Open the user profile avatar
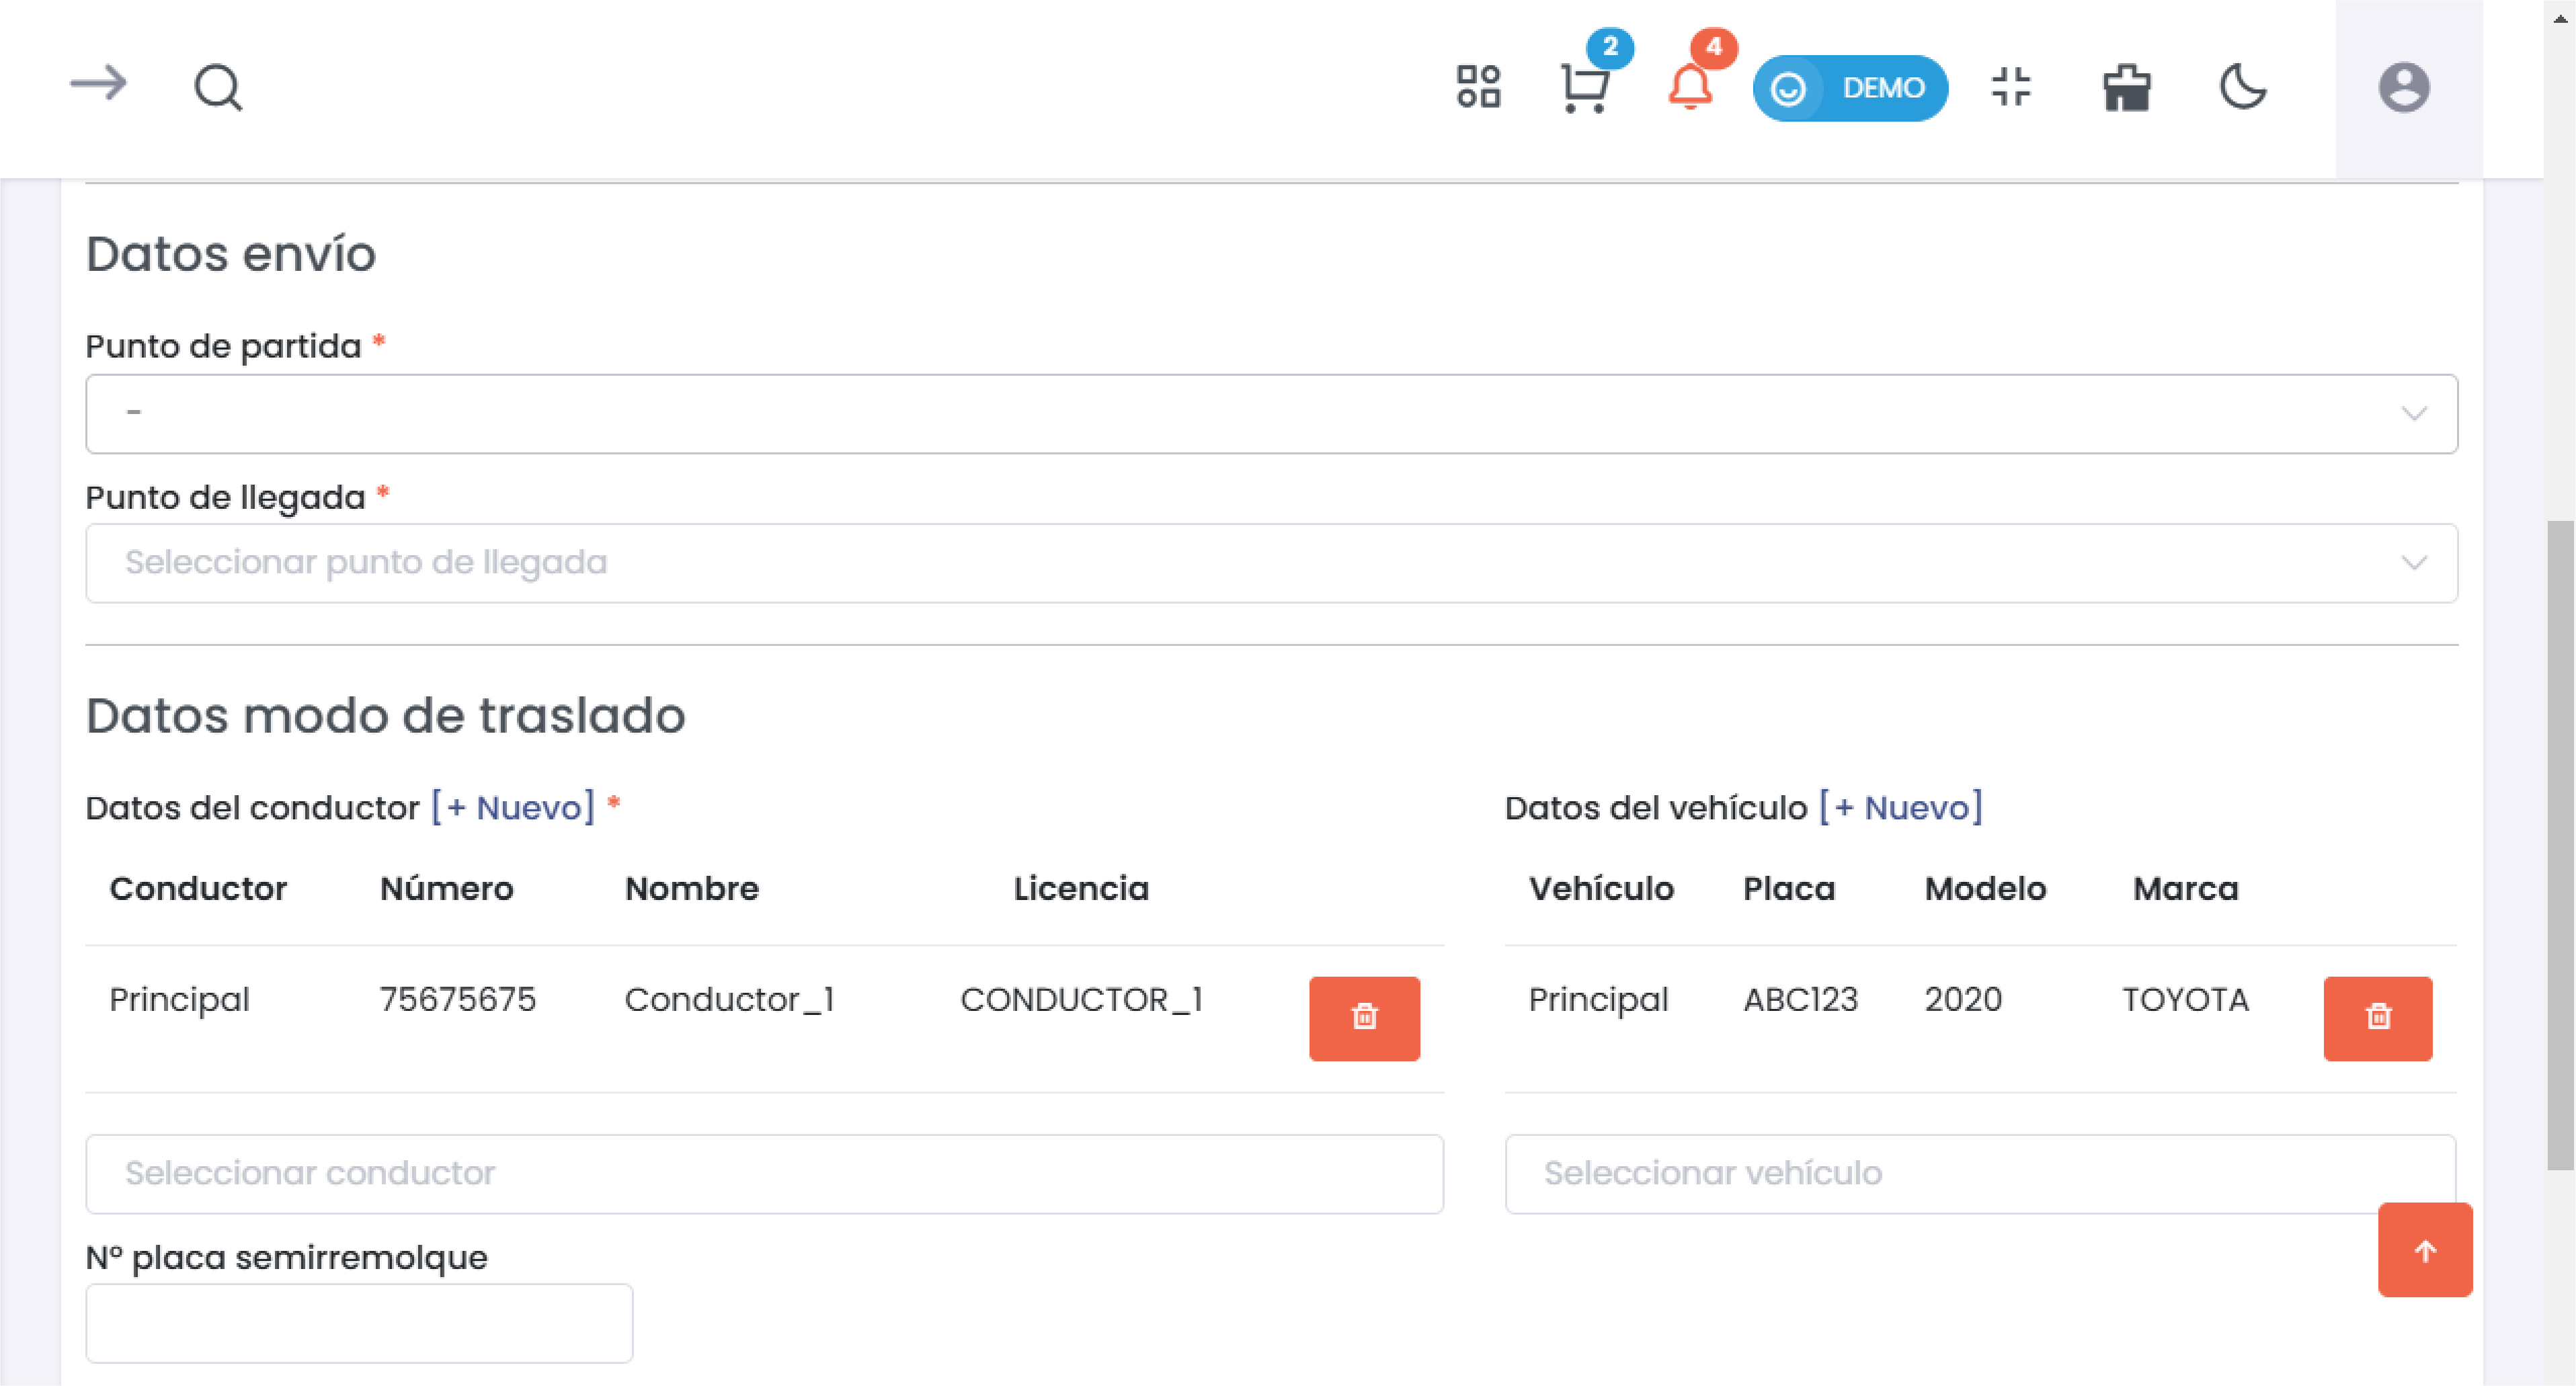 (x=2404, y=88)
